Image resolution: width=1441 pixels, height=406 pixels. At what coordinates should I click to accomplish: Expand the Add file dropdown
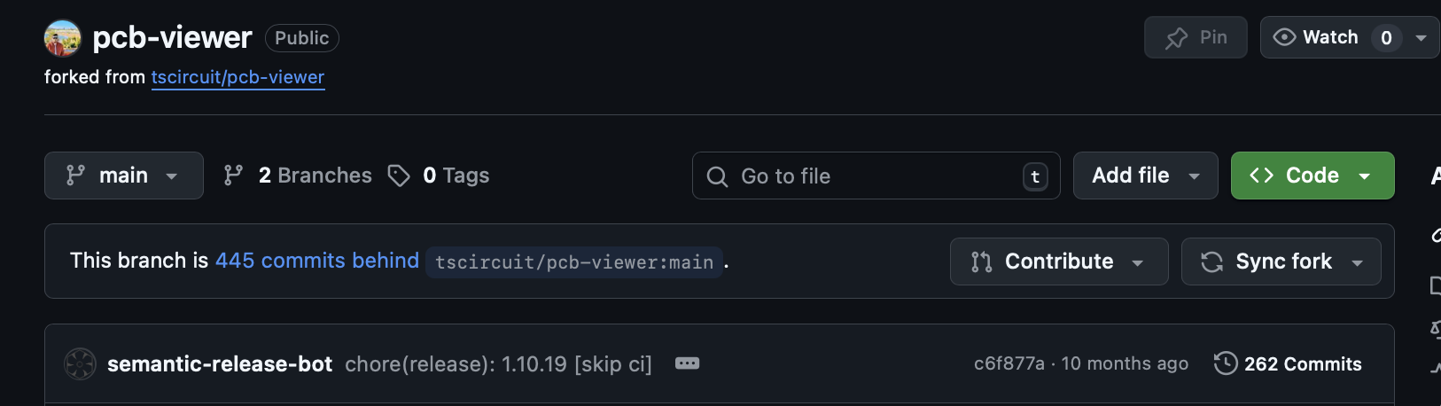click(1145, 176)
